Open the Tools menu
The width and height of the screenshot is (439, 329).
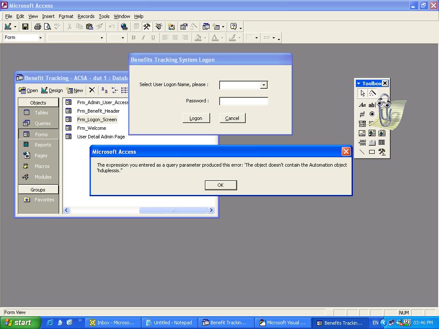click(x=104, y=17)
